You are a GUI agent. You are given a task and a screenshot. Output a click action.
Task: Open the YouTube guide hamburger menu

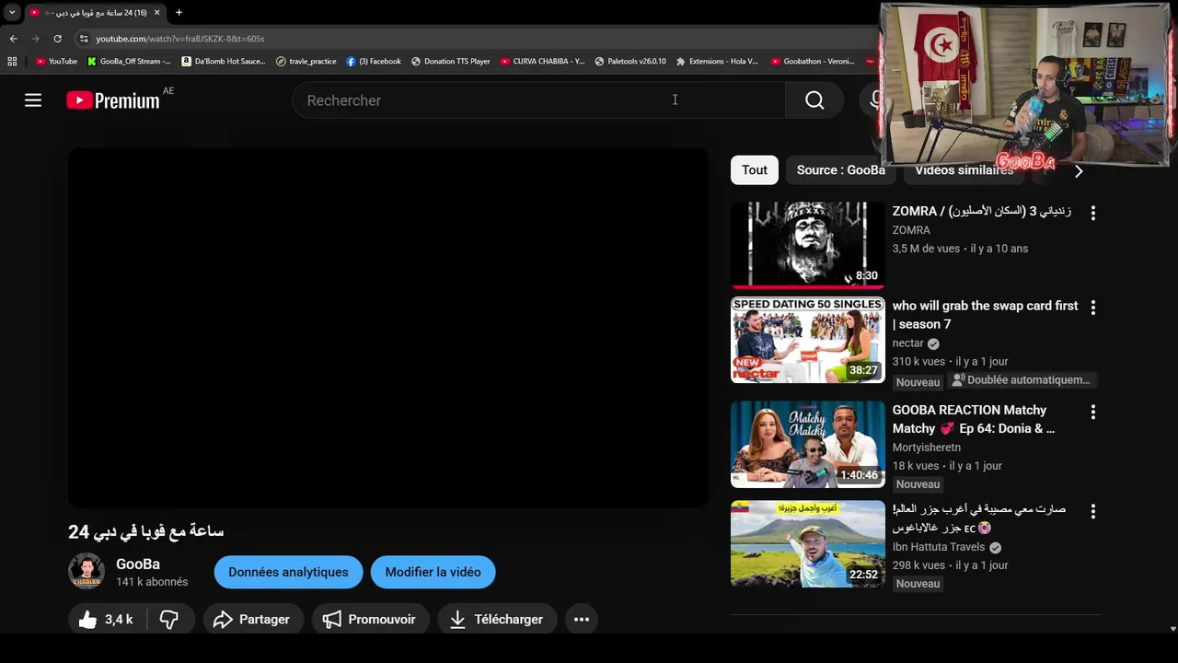pos(33,100)
